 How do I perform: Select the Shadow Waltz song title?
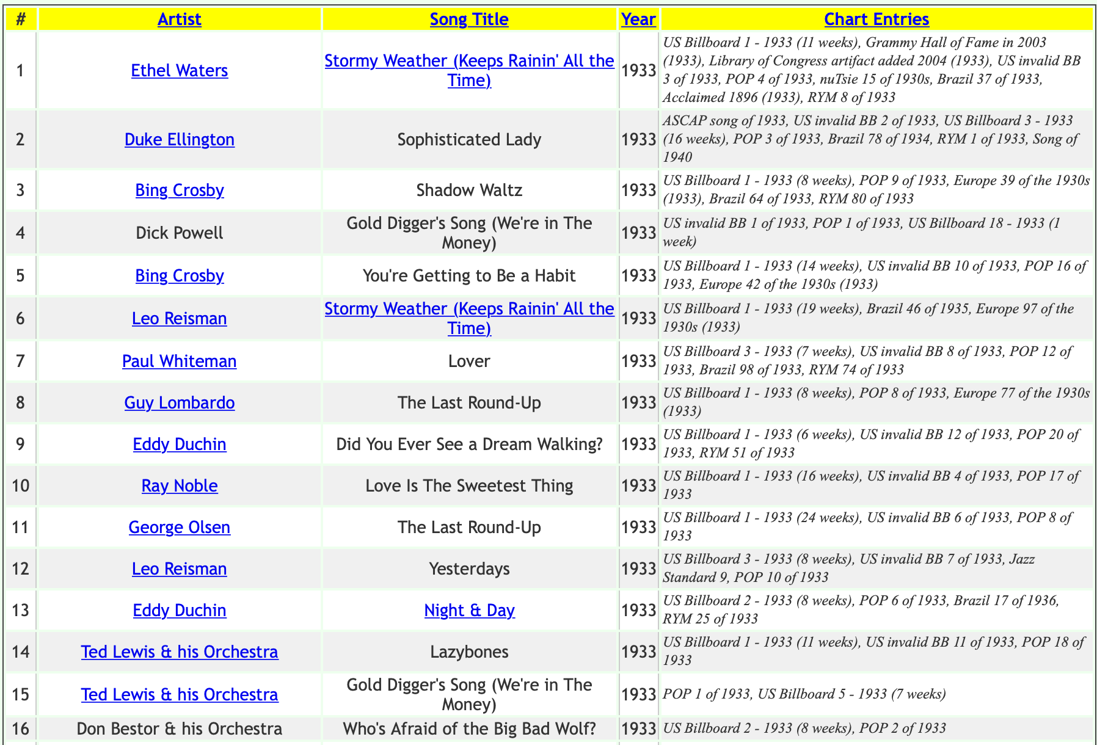(x=469, y=190)
